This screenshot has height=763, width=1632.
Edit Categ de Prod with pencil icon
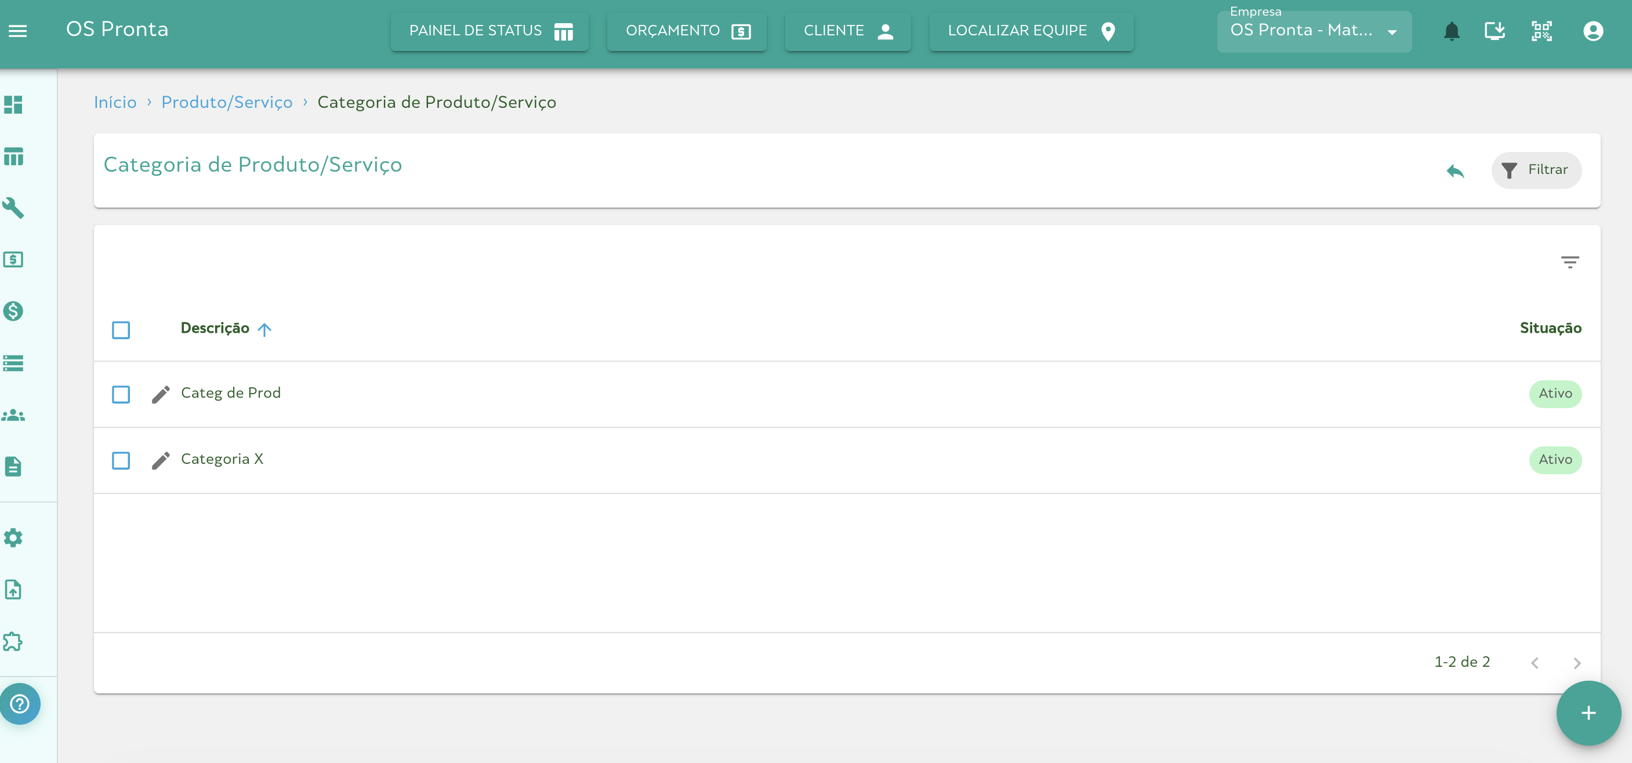(160, 394)
